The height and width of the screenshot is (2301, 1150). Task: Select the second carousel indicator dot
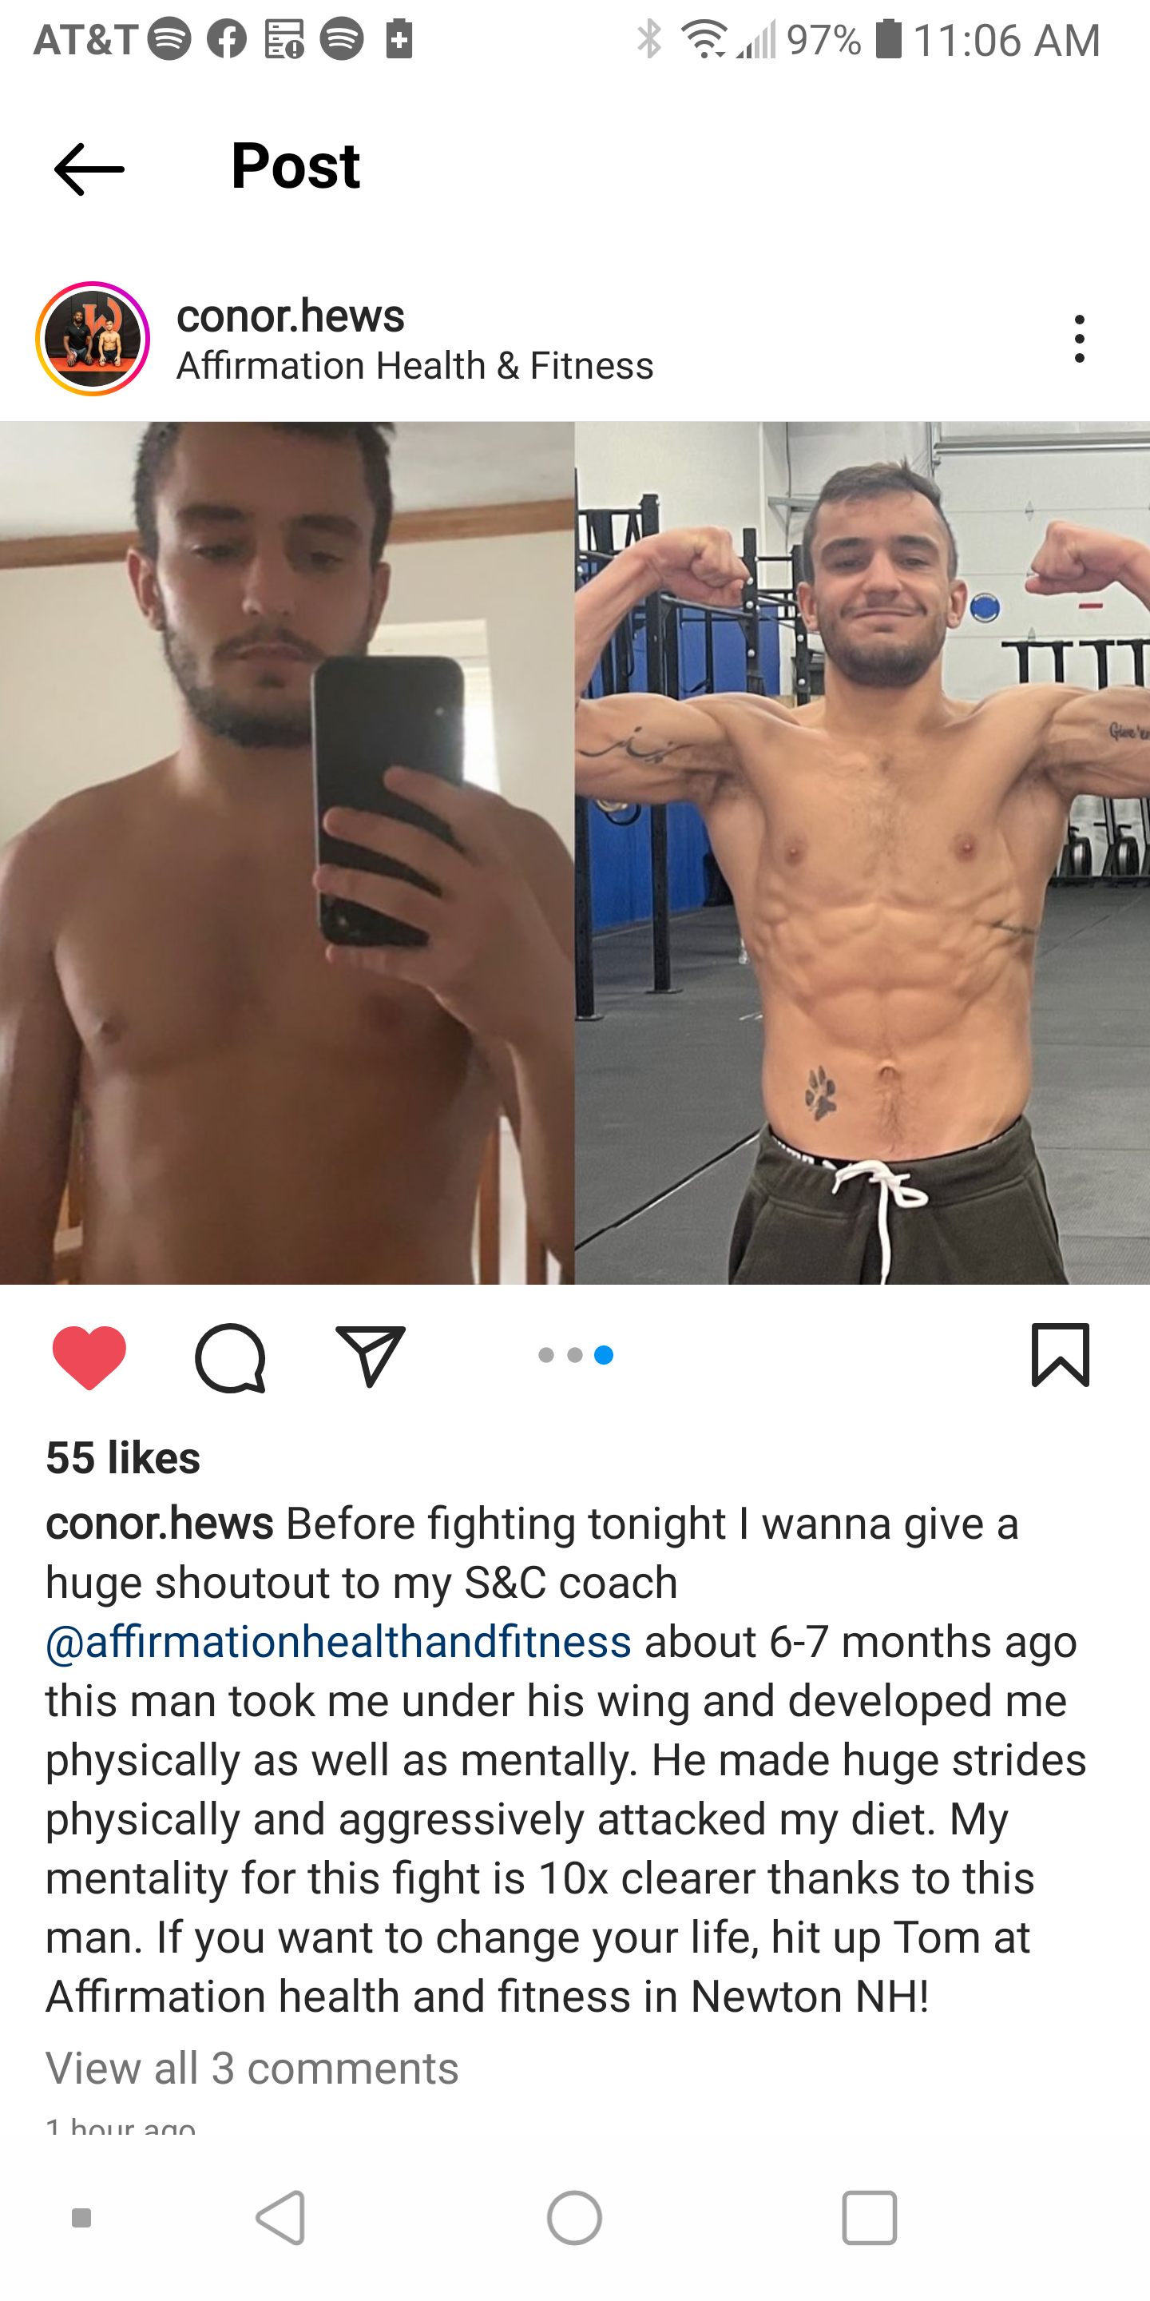point(575,1355)
